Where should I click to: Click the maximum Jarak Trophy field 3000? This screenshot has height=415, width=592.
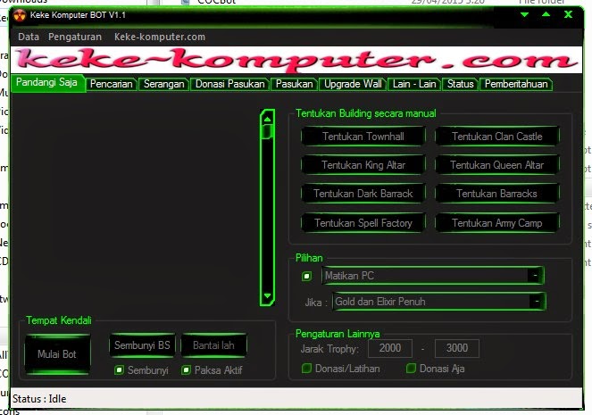457,348
